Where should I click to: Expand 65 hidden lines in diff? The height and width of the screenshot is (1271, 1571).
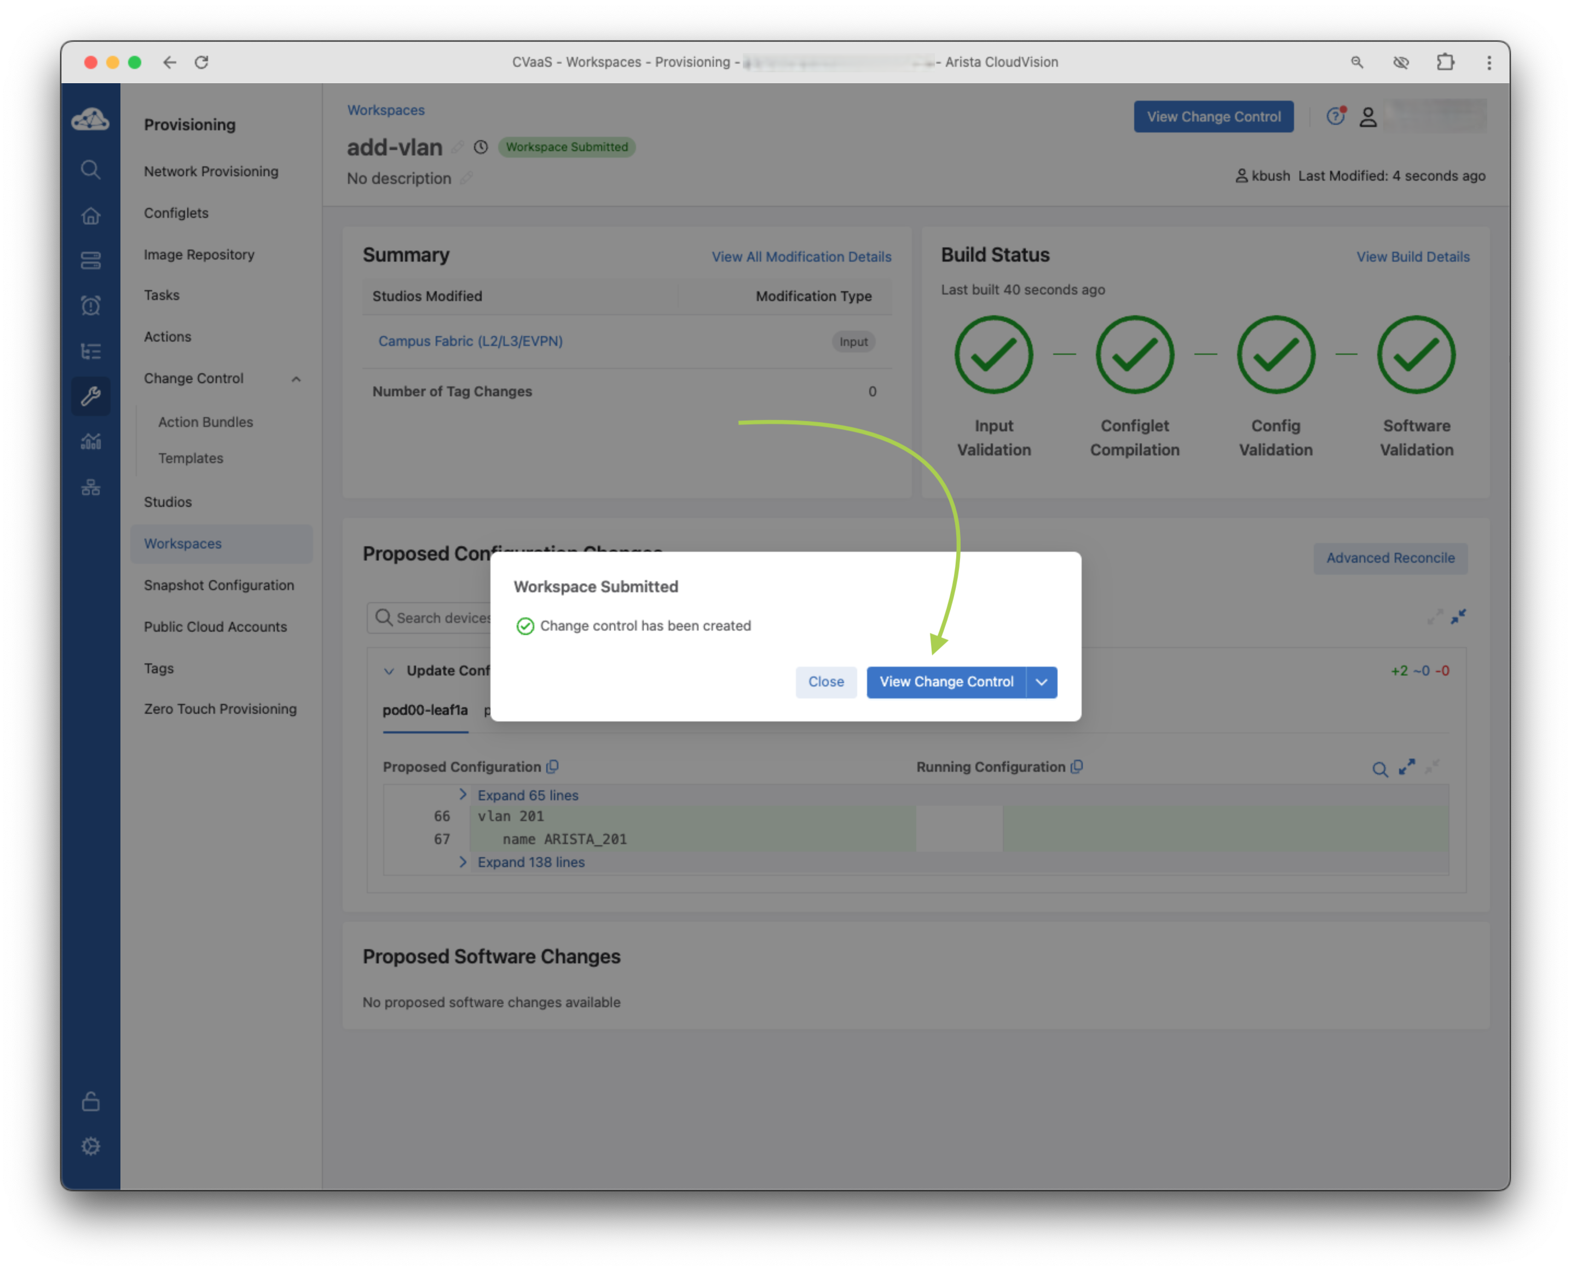(x=527, y=795)
